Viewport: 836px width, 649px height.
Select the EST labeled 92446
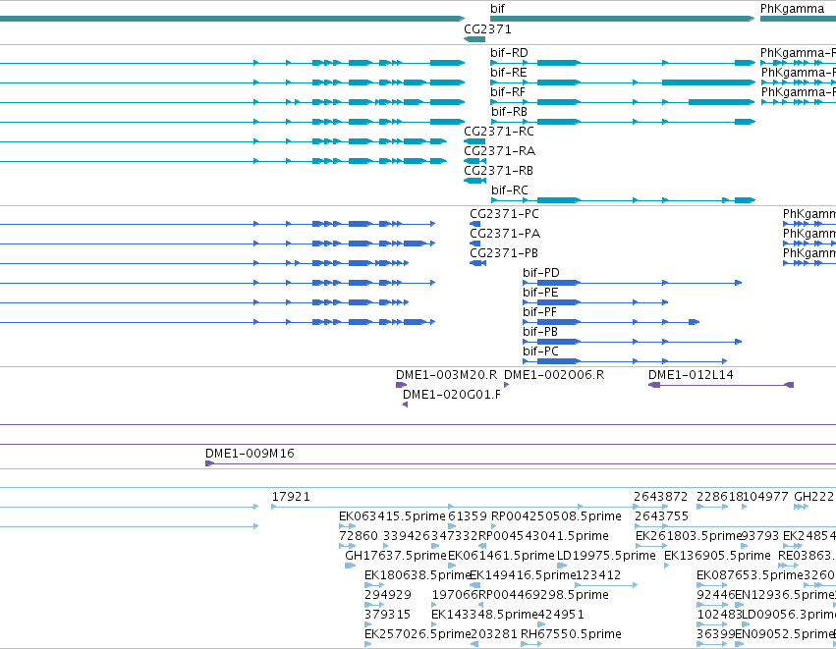click(715, 595)
